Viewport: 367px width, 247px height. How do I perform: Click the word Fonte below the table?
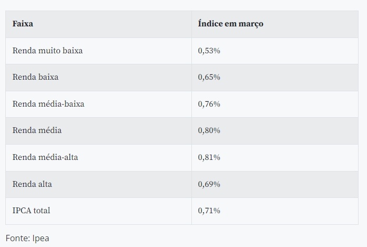(17, 238)
